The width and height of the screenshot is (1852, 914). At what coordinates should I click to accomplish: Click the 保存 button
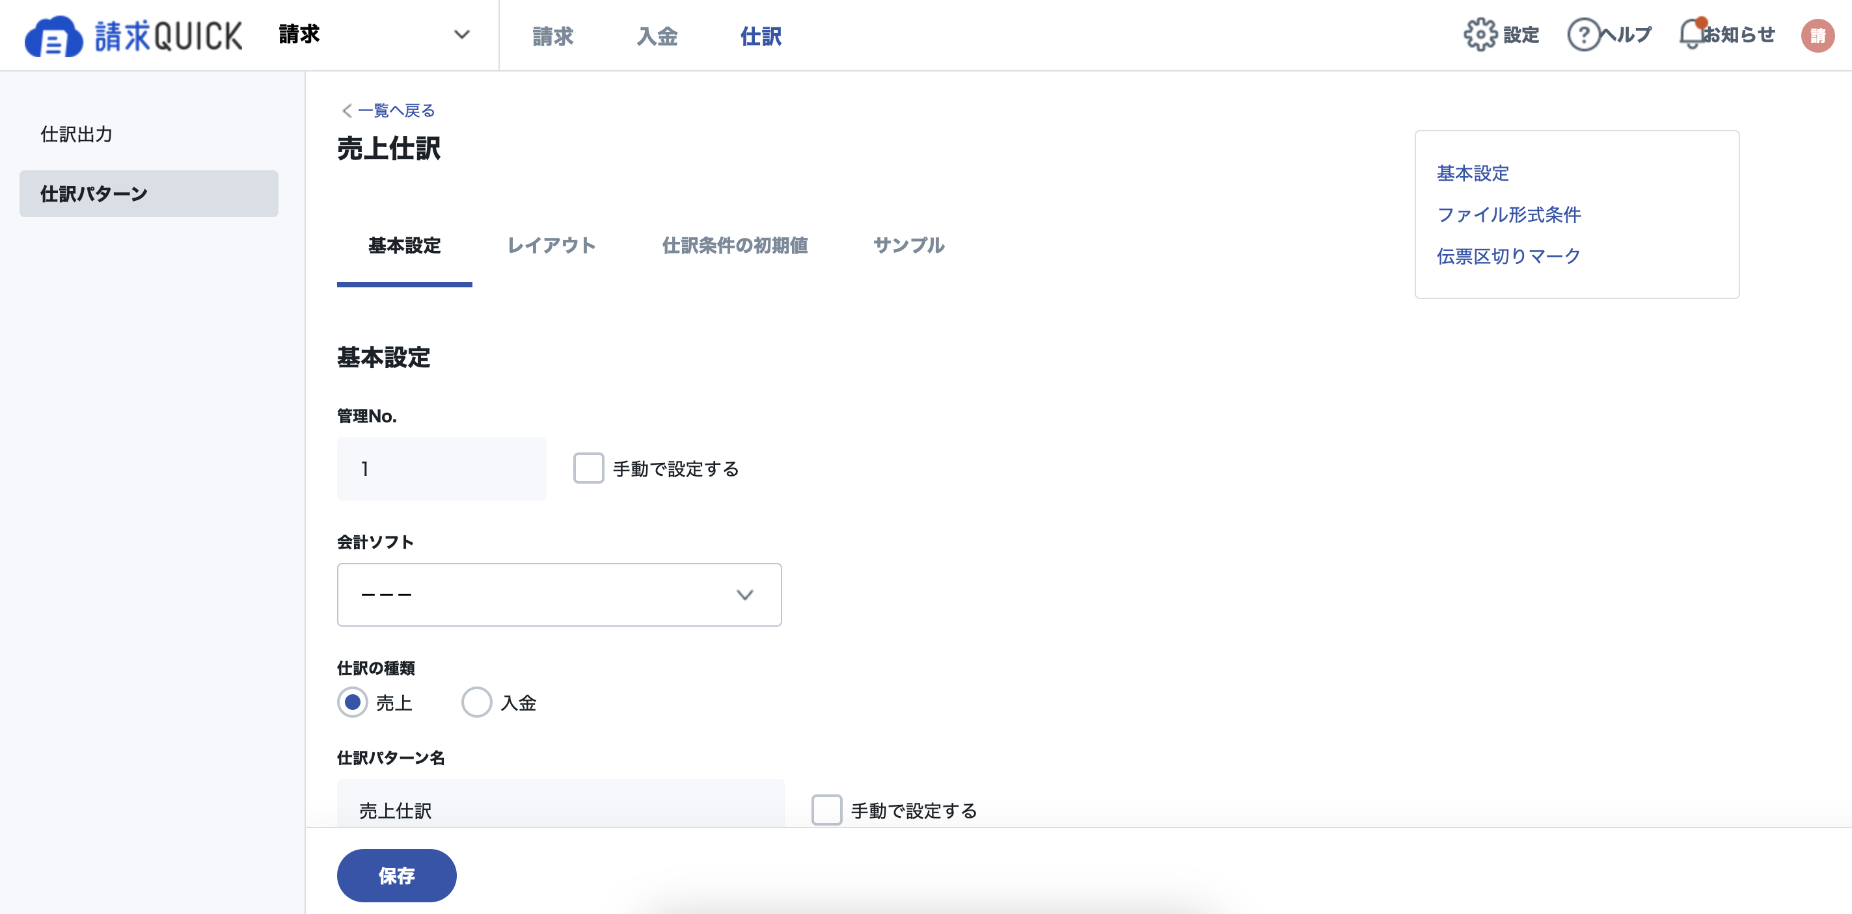(396, 875)
